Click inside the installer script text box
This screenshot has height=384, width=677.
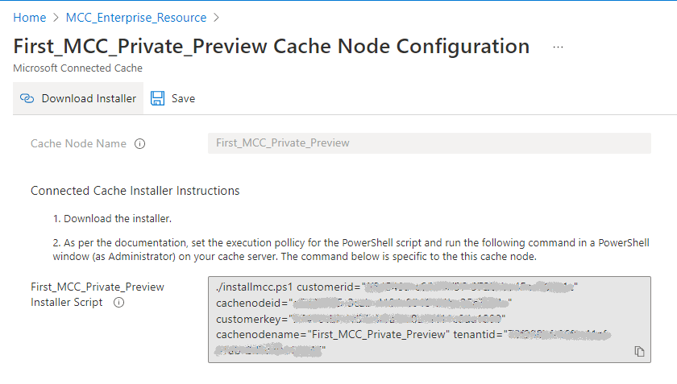pyautogui.click(x=429, y=320)
